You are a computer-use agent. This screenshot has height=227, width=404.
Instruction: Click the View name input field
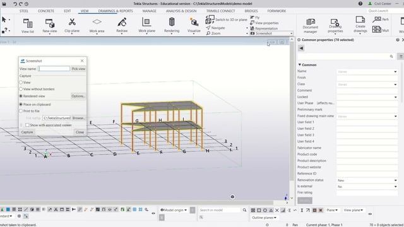coord(54,69)
